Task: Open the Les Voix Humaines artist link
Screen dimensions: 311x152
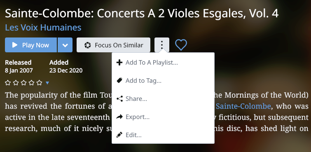Action: click(x=43, y=27)
